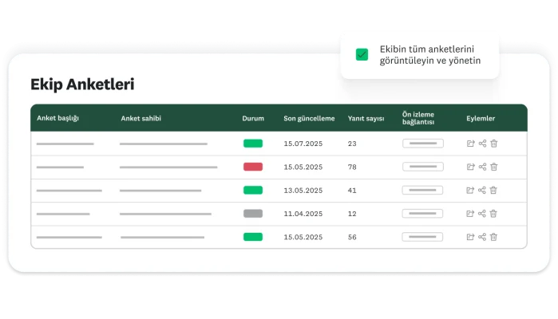Click preview link field in 78 responses row

(423, 167)
